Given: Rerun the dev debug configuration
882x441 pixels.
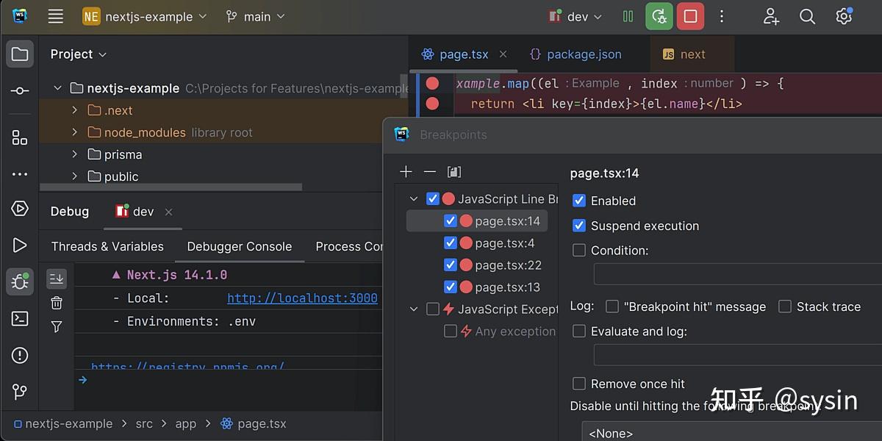Looking at the screenshot, I should pos(659,16).
